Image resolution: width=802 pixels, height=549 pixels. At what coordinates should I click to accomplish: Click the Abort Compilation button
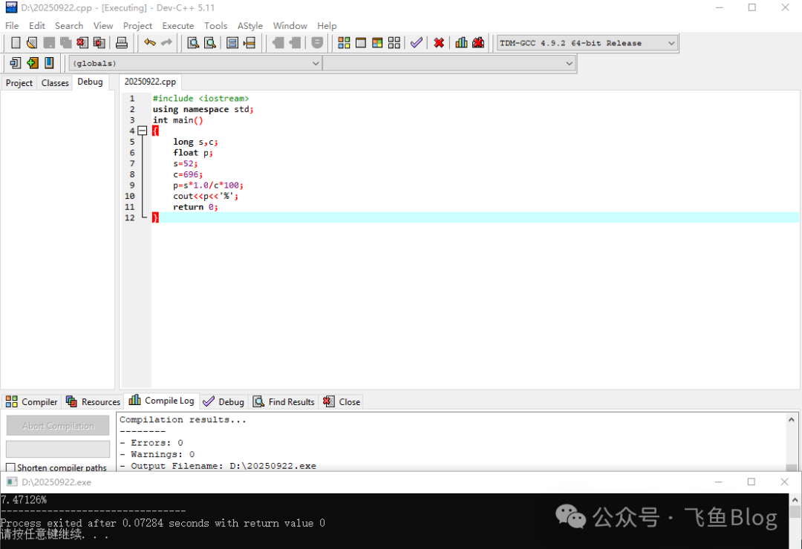tap(58, 425)
